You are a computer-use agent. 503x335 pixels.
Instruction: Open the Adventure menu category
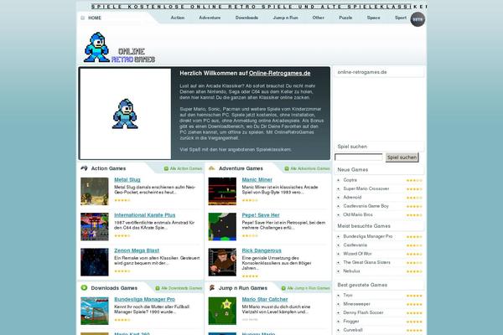click(210, 18)
